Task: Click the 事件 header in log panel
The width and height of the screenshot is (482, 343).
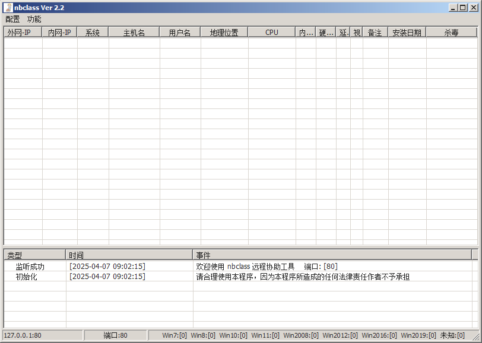Action: [332, 255]
